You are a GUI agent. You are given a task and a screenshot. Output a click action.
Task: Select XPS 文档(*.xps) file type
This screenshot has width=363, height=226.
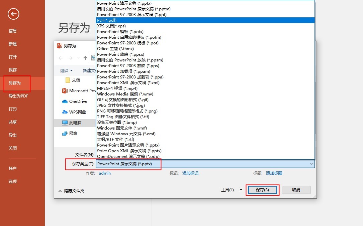click(x=205, y=26)
